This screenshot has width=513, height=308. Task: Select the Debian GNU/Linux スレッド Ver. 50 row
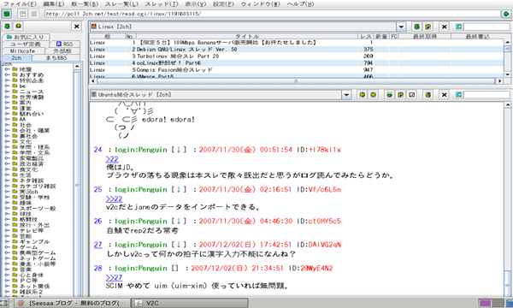(x=297, y=49)
